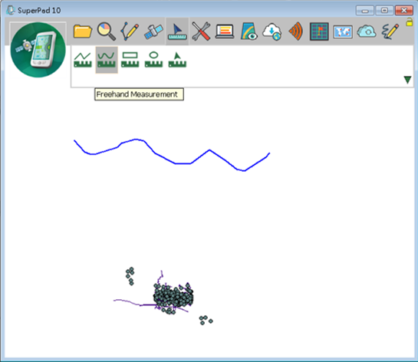Select the measurement ruler toolbar icon
Screen dimensions: 418x362
click(177, 31)
